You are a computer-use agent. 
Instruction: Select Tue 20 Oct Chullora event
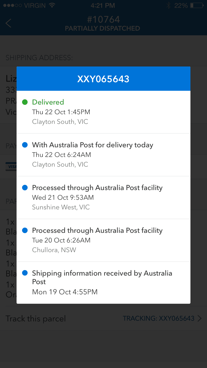[x=103, y=240]
